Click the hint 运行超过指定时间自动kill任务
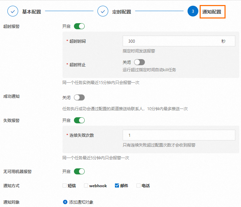Screen dimensions: 241x207 [x=149, y=70]
